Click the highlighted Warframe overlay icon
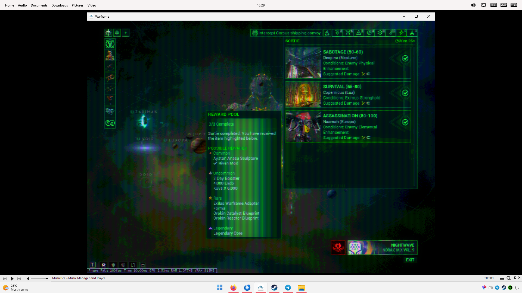 tap(103, 265)
